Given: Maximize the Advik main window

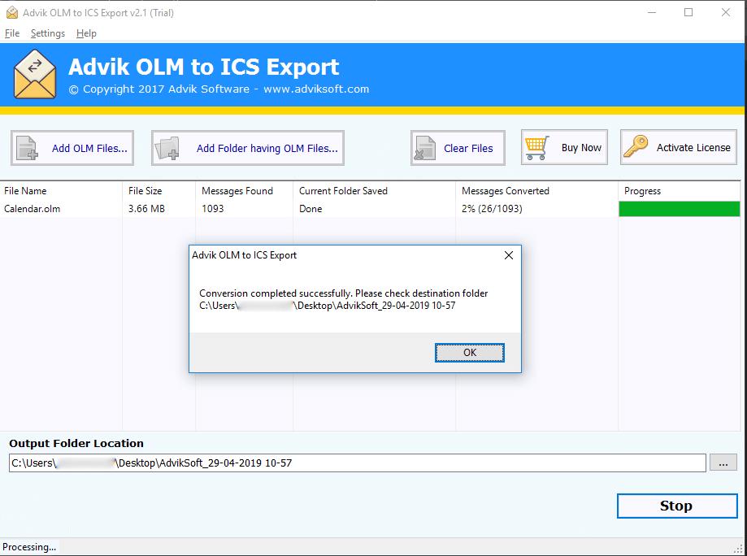Looking at the screenshot, I should pyautogui.click(x=688, y=13).
